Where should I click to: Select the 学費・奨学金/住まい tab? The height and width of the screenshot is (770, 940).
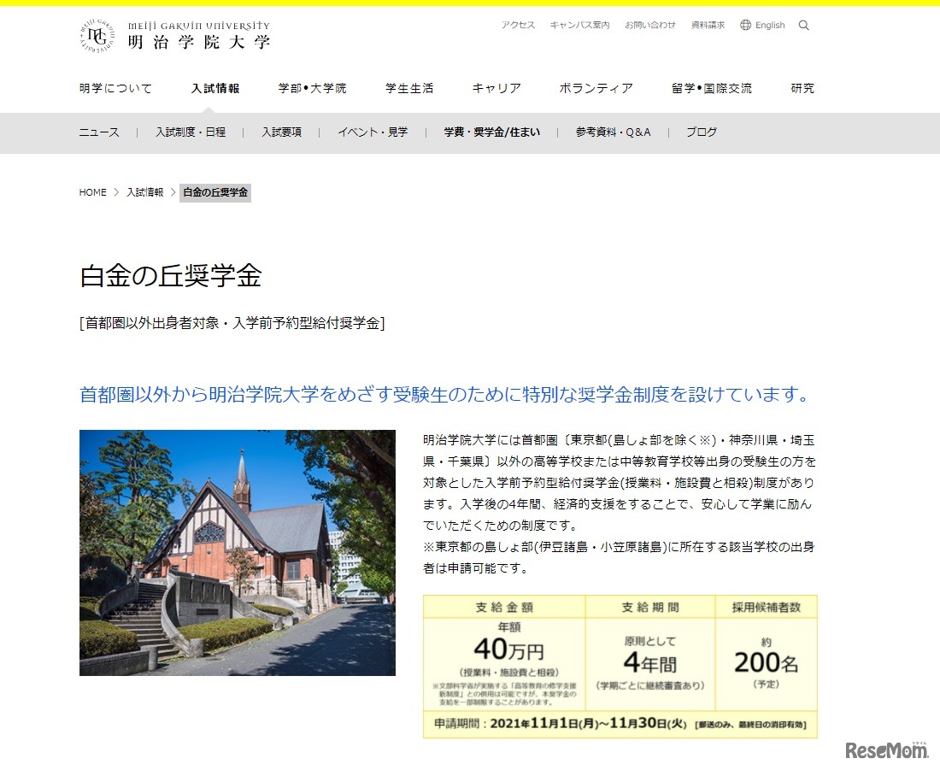tap(492, 132)
